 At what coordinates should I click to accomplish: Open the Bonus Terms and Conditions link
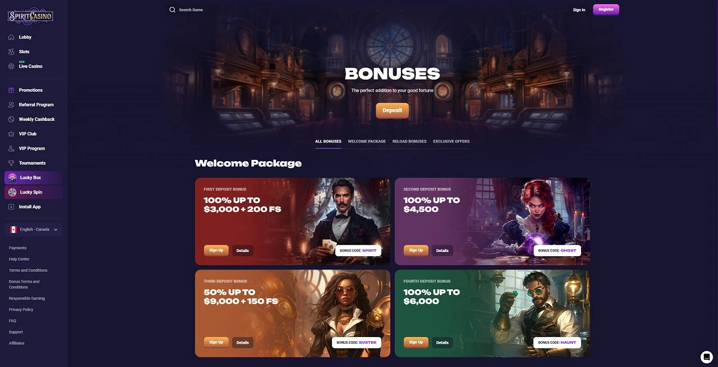(24, 284)
